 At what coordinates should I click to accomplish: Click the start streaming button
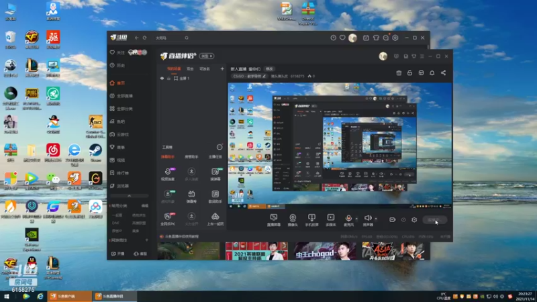(434, 220)
